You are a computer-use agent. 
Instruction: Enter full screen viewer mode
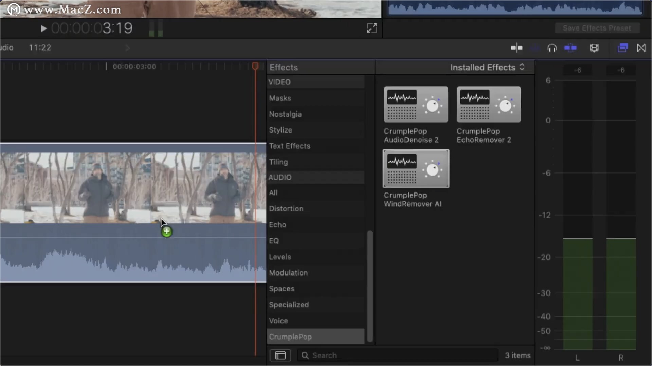coord(372,28)
